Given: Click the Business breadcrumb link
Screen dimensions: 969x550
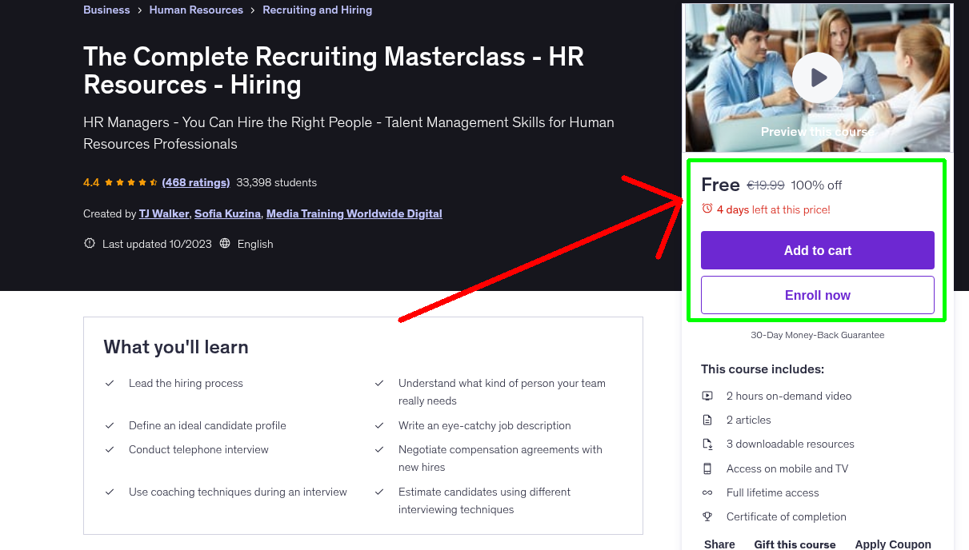Looking at the screenshot, I should [106, 10].
